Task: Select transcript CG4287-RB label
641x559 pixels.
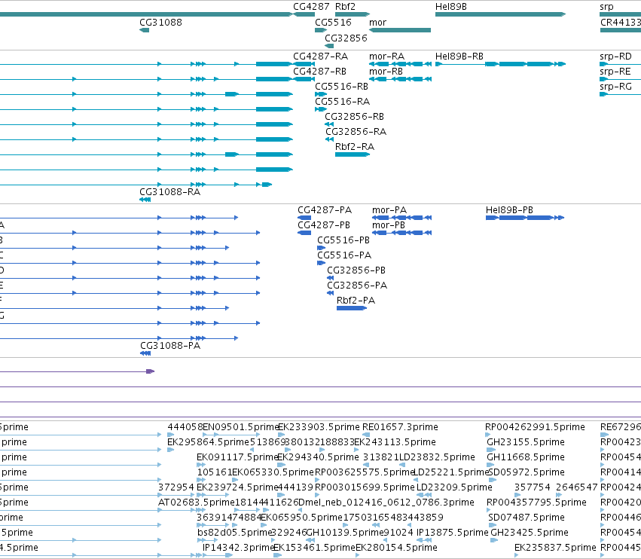Action: pyautogui.click(x=319, y=72)
